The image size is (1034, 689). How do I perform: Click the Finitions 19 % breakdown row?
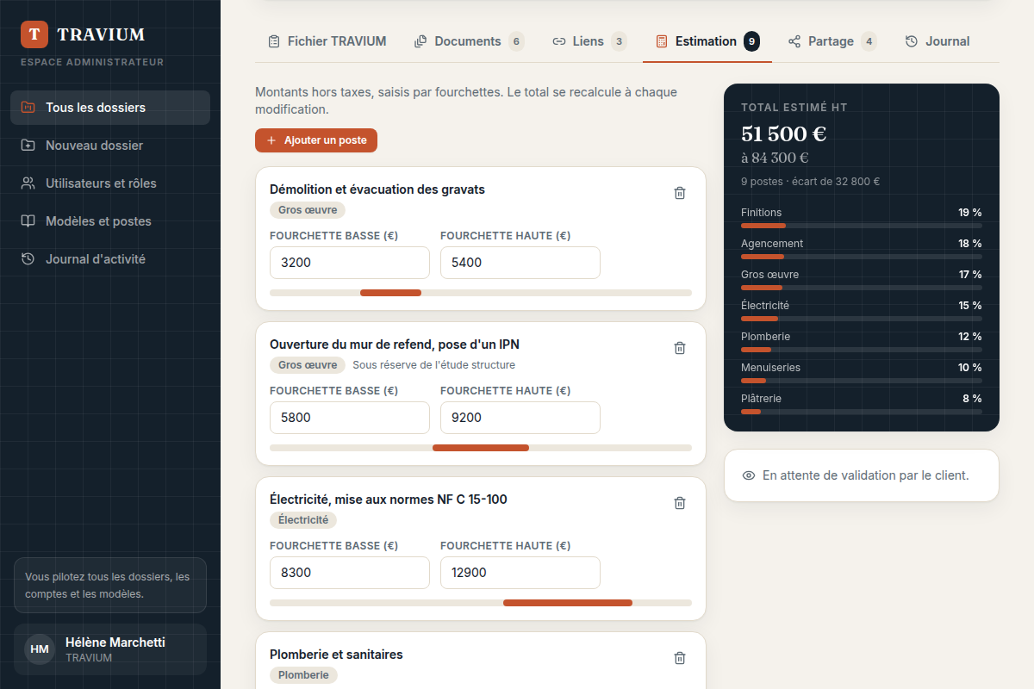862,218
